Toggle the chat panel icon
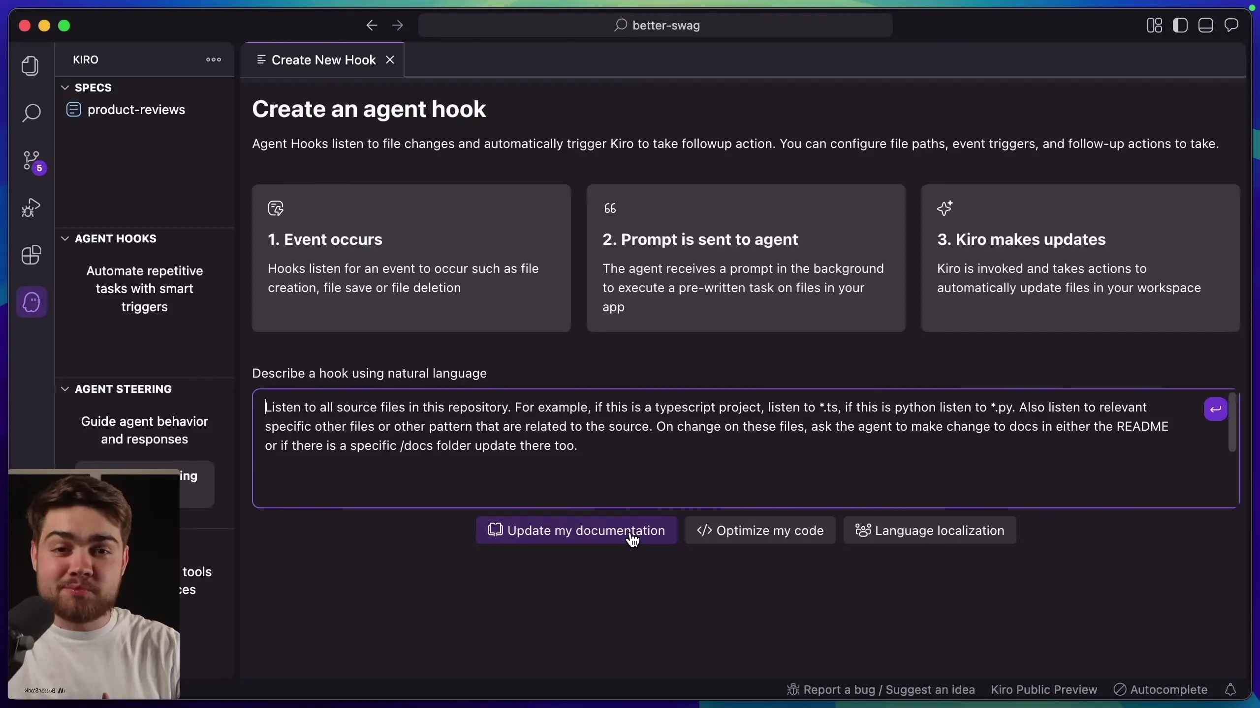The image size is (1260, 708). (x=1231, y=25)
